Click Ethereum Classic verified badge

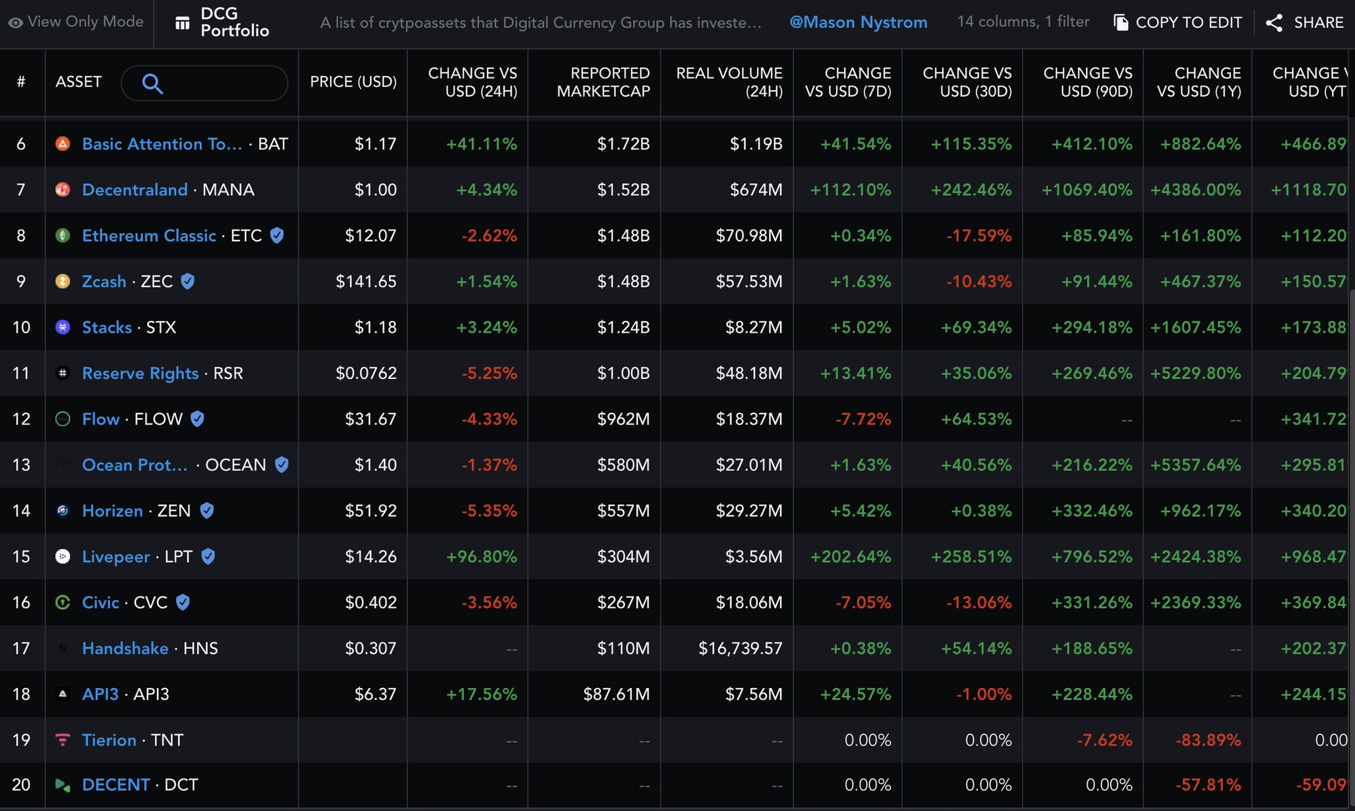tap(277, 235)
